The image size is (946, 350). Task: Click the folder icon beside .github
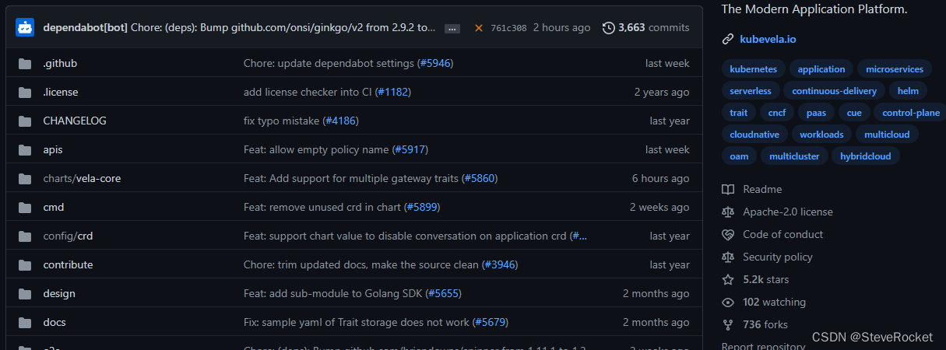25,64
